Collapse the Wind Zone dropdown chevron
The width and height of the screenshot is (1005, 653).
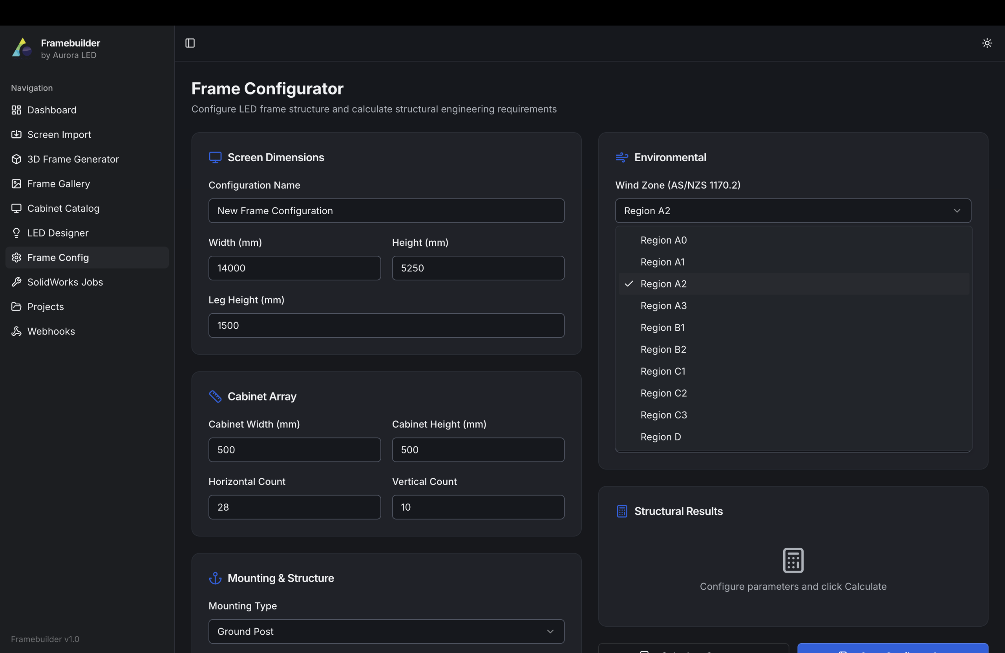957,211
